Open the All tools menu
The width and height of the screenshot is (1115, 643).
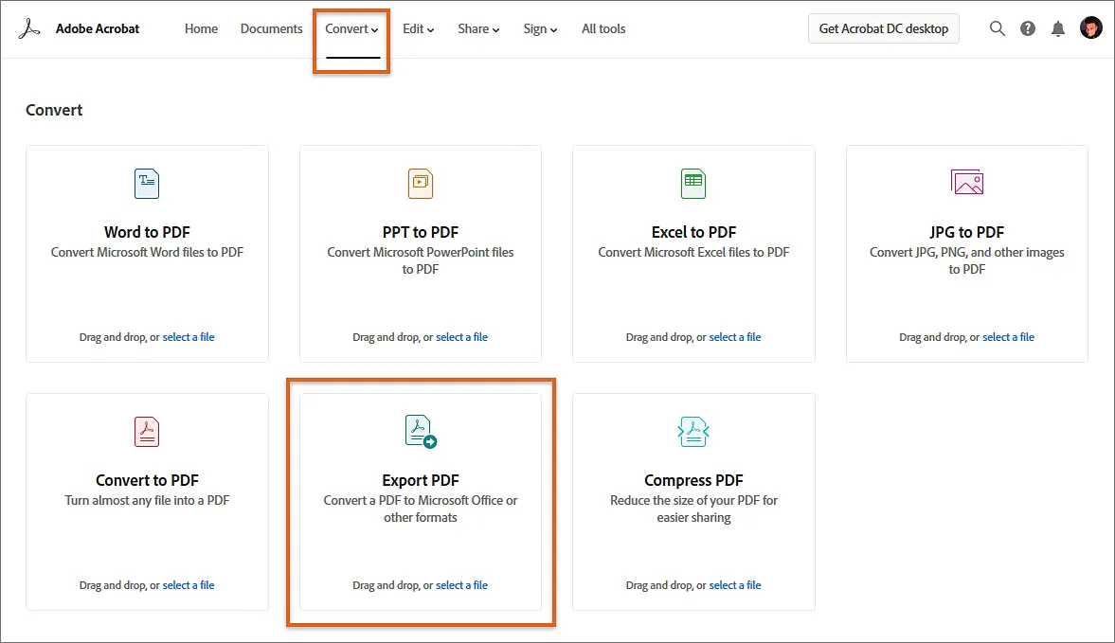coord(602,28)
